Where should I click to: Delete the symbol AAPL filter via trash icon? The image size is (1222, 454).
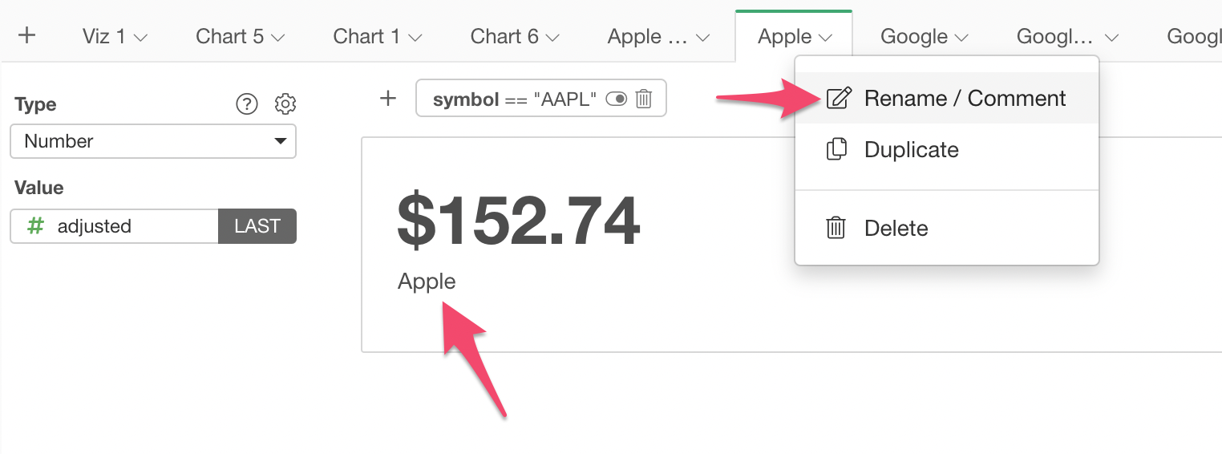point(643,99)
